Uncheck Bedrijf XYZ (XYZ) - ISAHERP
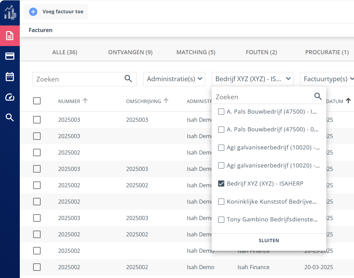354x278 pixels. click(221, 184)
